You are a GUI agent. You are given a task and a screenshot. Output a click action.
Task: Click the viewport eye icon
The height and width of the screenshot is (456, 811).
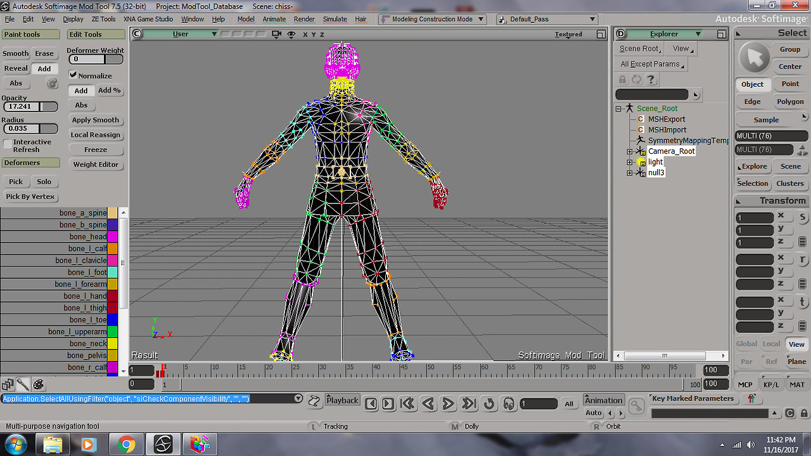291,34
